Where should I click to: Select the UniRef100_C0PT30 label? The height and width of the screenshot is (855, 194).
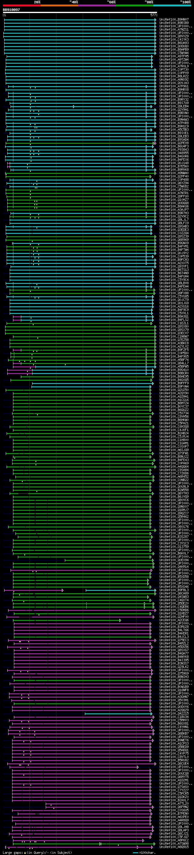coord(174,69)
